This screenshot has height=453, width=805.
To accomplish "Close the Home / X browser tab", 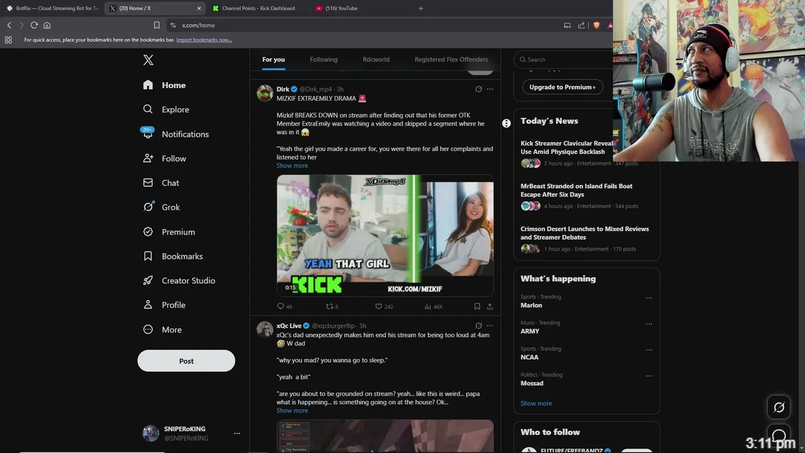I will [199, 8].
